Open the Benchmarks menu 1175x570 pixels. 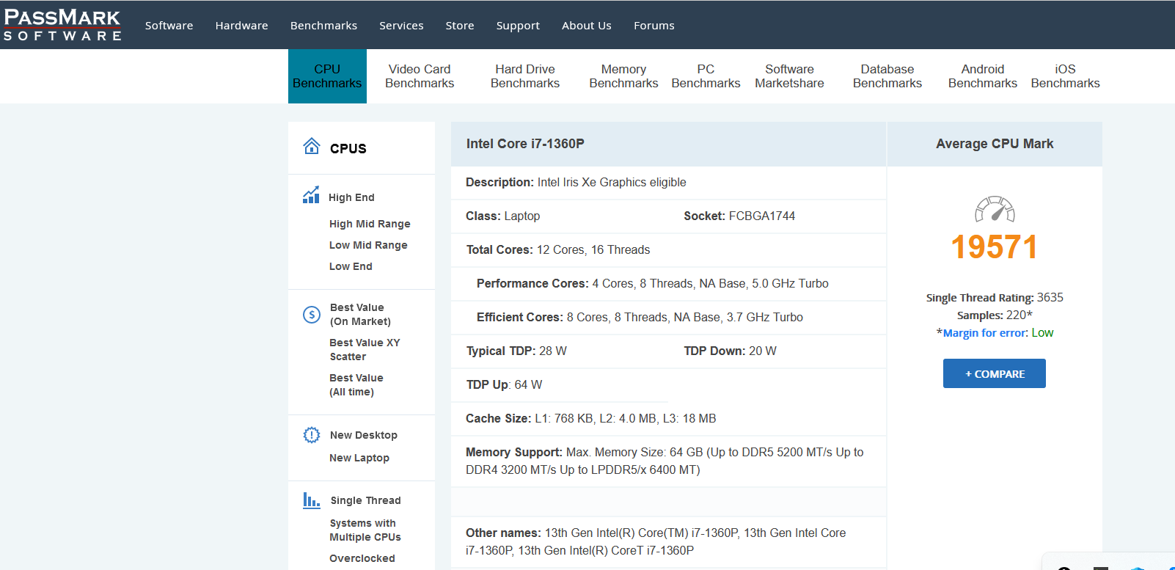pos(323,25)
